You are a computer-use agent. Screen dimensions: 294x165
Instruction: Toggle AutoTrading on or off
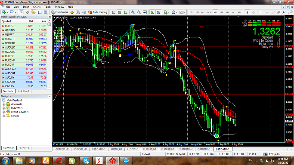98,12
